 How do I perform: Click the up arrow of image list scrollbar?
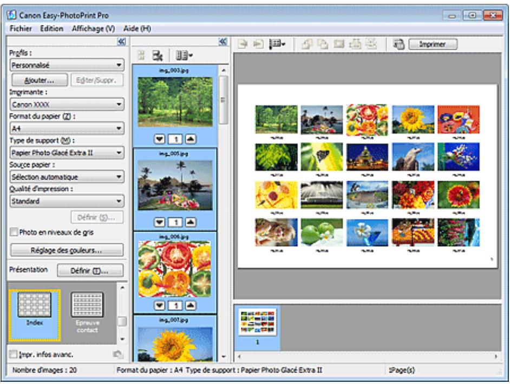pos(224,70)
